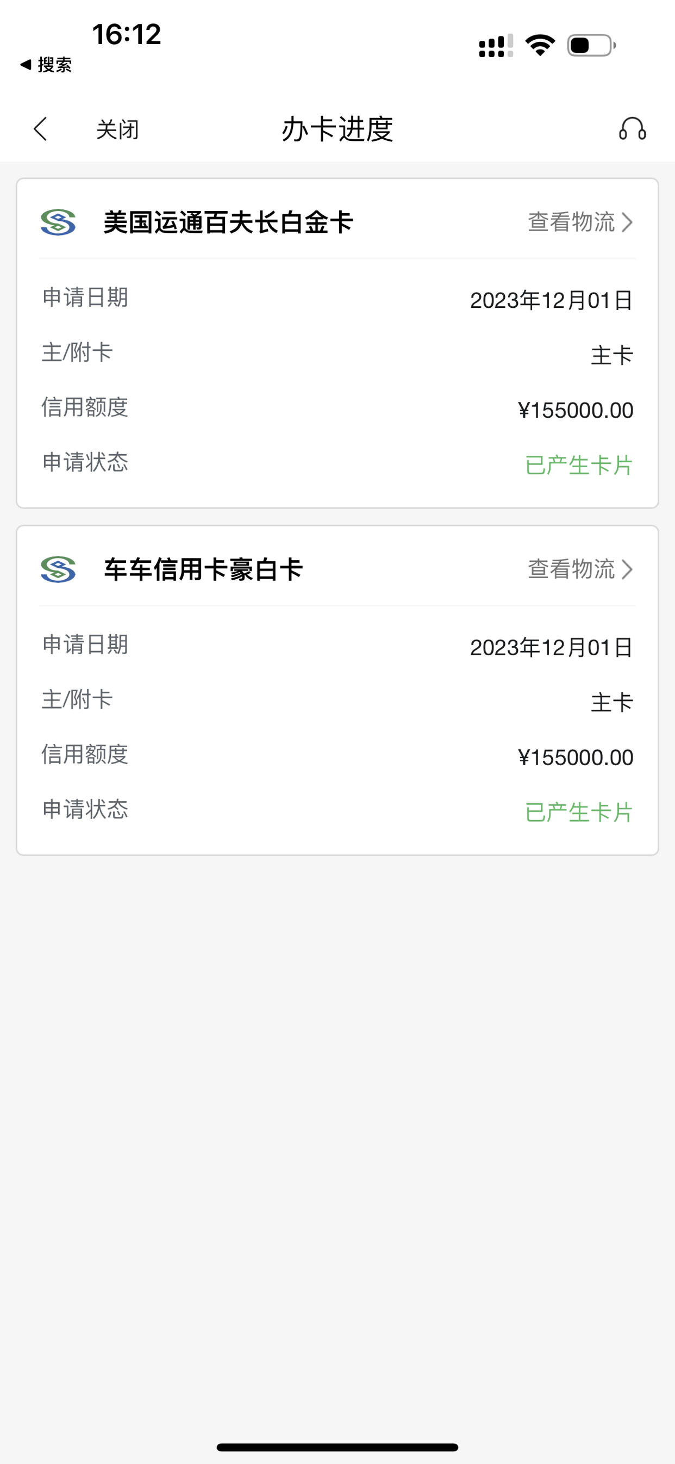Tap the back arrow icon
Image resolution: width=675 pixels, height=1464 pixels.
tap(40, 129)
